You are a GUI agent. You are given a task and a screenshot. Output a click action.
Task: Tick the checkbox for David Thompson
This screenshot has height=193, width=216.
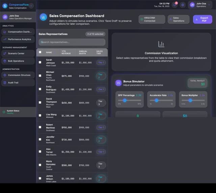40,102
